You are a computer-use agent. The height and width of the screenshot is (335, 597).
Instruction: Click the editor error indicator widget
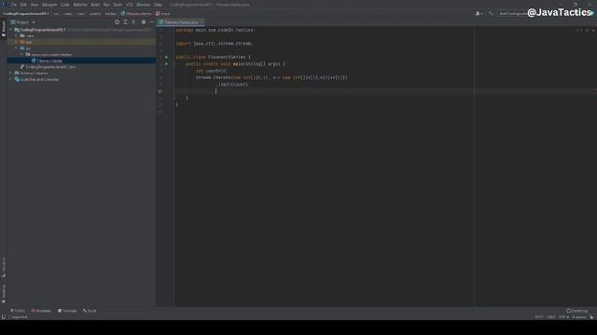tap(580, 30)
